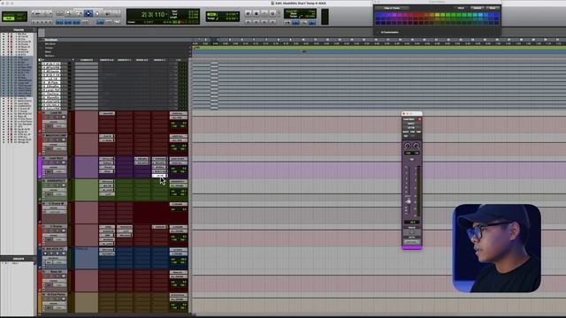Click the Min:Secs ruler label
The width and height of the screenshot is (566, 318).
coord(50,44)
